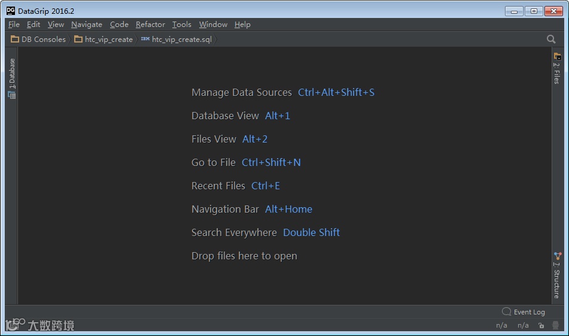Viewport: 569px width, 336px height.
Task: Open the Refactor menu
Action: (x=150, y=25)
